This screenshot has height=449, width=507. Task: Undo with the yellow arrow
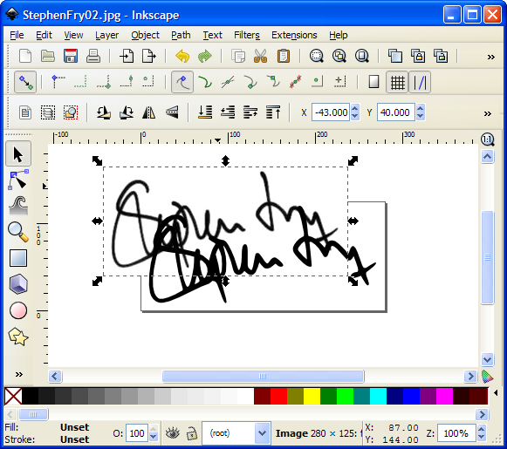(182, 56)
